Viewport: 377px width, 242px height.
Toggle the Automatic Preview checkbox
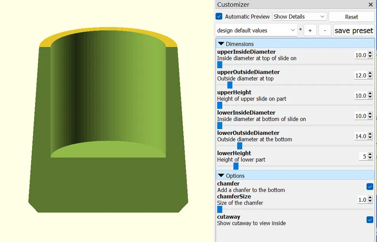click(219, 16)
